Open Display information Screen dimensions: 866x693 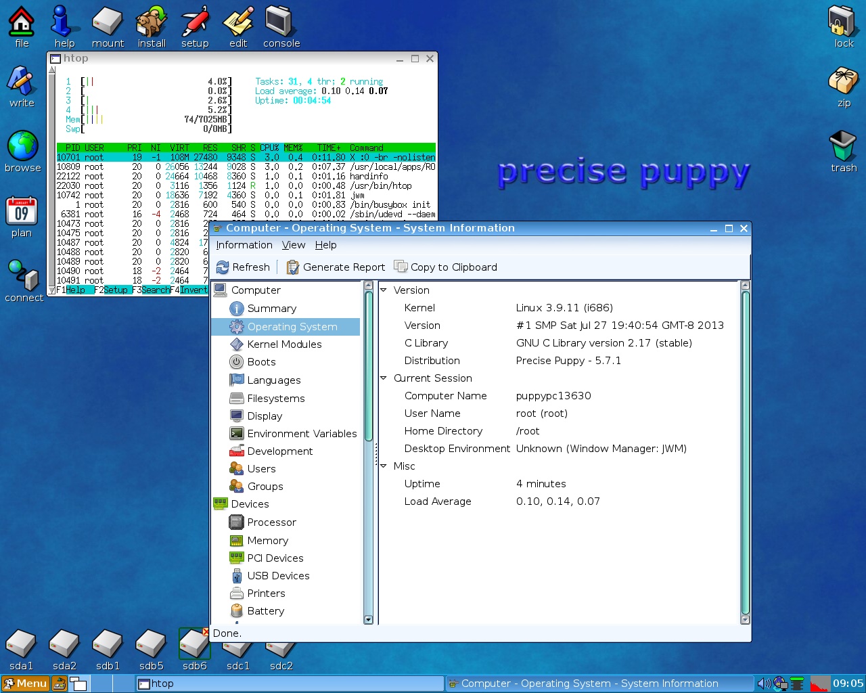(265, 416)
